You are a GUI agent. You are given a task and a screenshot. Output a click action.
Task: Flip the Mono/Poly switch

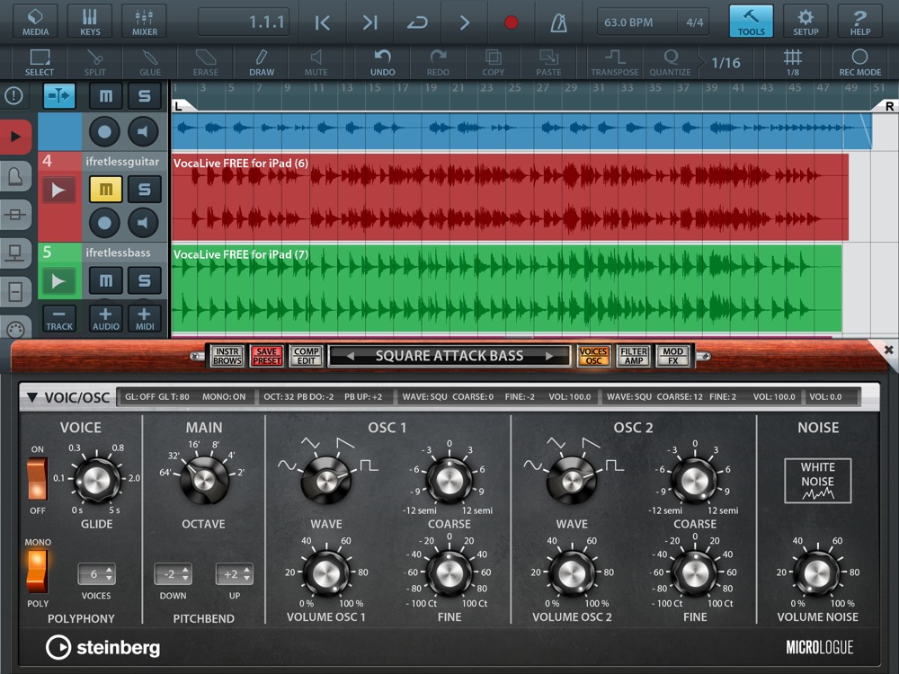coord(38,572)
